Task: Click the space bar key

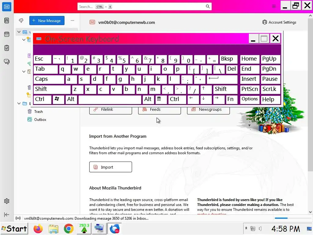Action: pos(110,99)
